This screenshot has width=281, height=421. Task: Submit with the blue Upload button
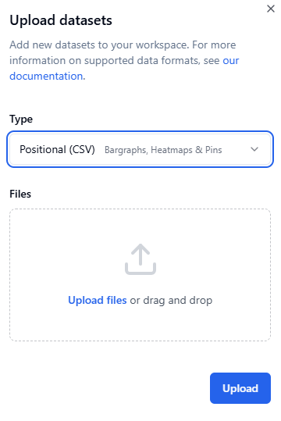tap(240, 388)
